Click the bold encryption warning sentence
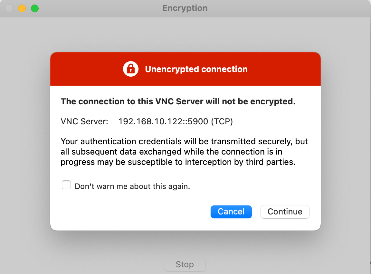This screenshot has height=274, width=371. click(x=178, y=101)
